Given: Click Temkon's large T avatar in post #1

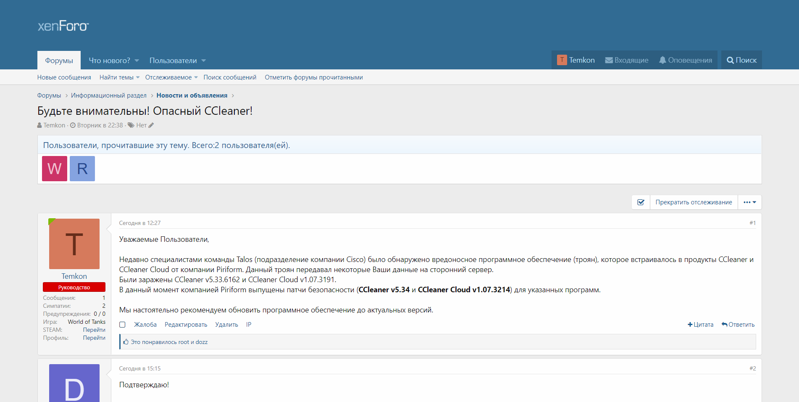Looking at the screenshot, I should pos(74,244).
